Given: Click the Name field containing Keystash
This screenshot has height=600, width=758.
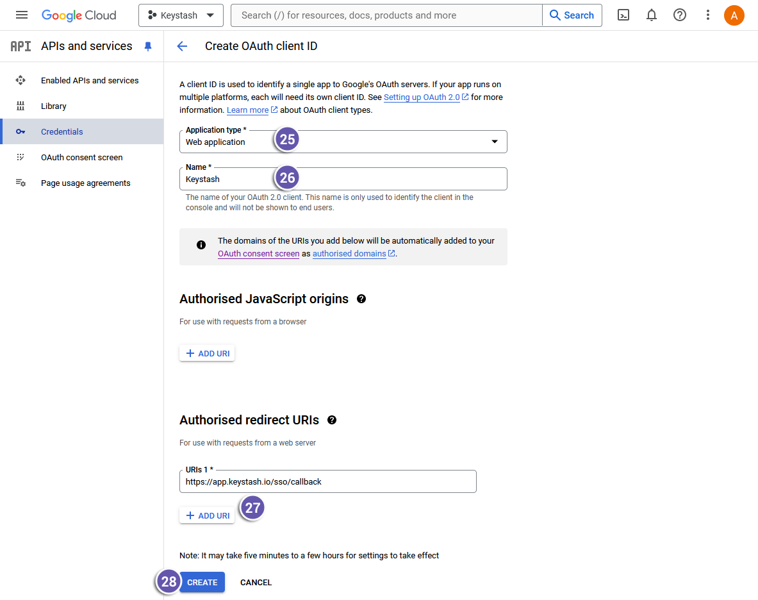Looking at the screenshot, I should (343, 179).
